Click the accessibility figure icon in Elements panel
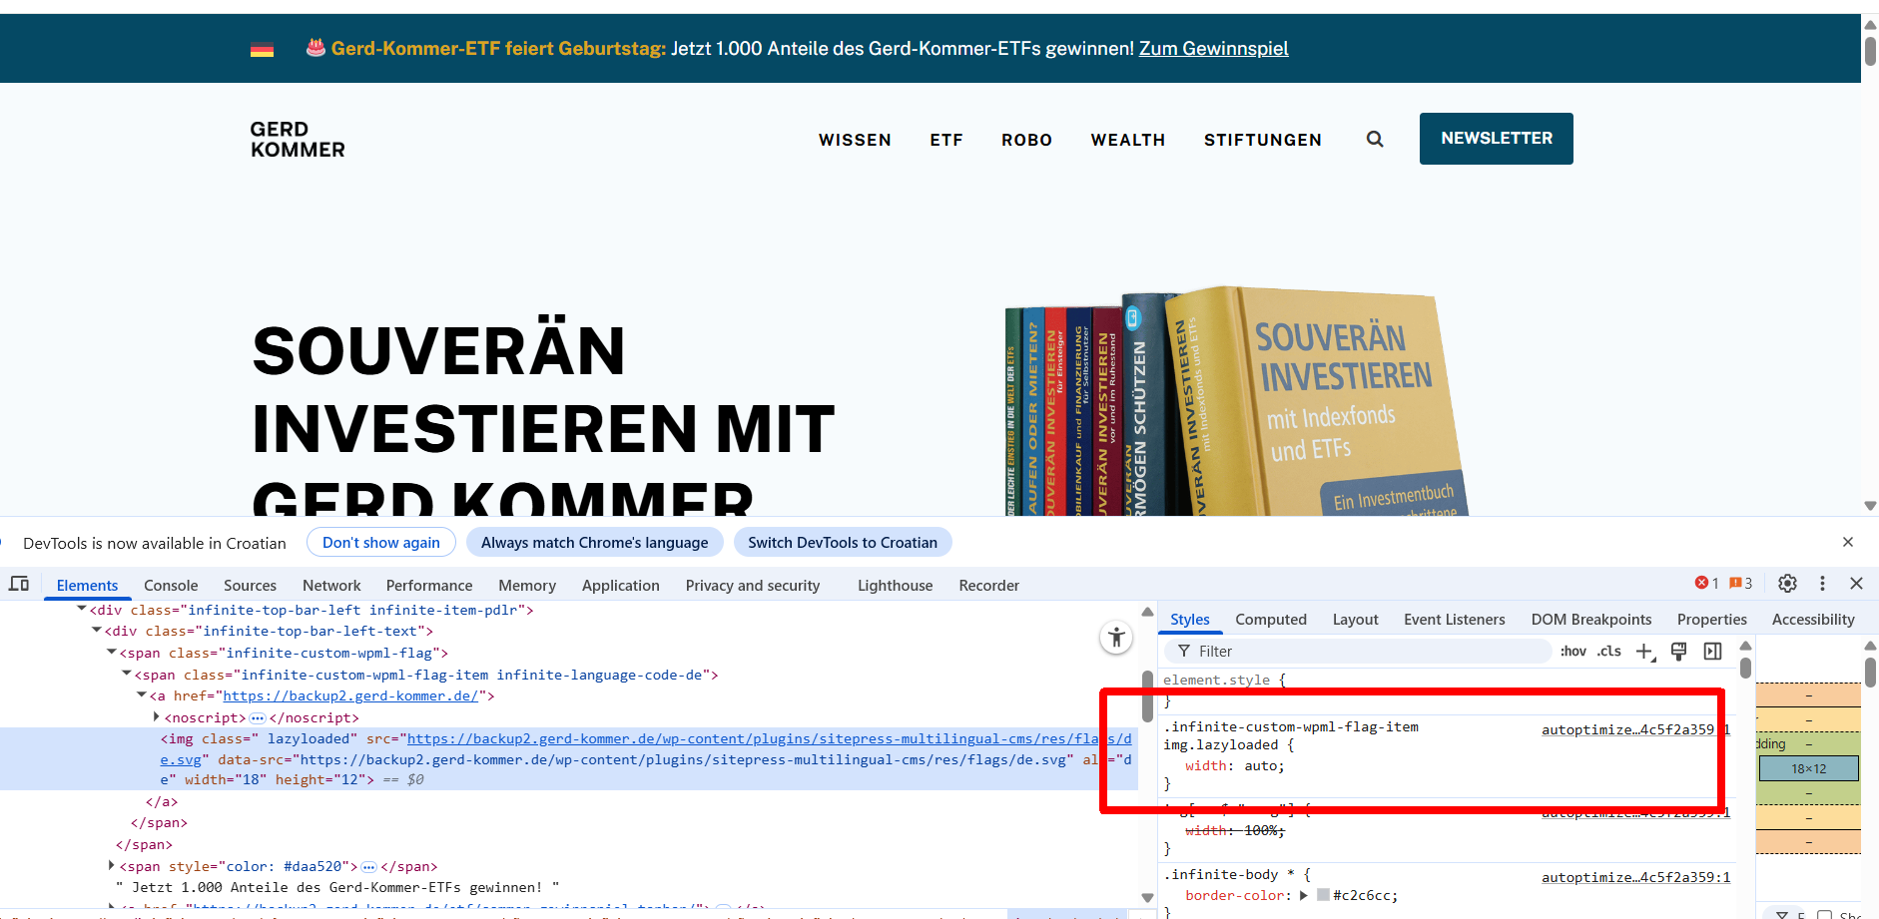Viewport: 1879px width, 919px height. [x=1116, y=637]
